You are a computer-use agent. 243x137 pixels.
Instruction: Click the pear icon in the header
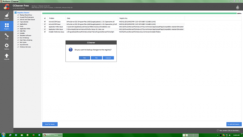click(x=237, y=7)
